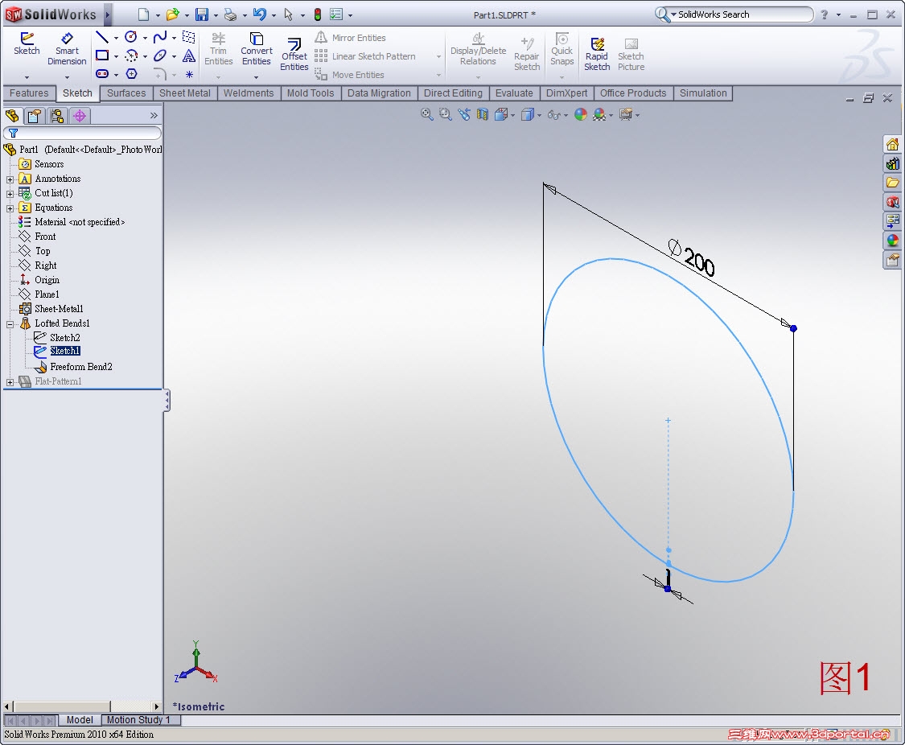Screen dimensions: 905x745
Task: Click the Offset Entities tool
Action: [294, 54]
